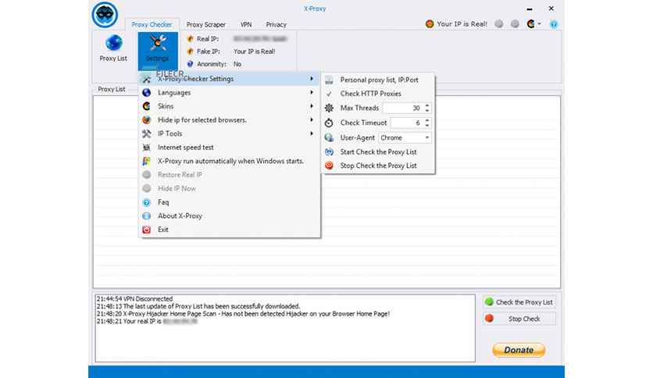
Task: Expand the Languages submenu arrow
Action: point(312,92)
